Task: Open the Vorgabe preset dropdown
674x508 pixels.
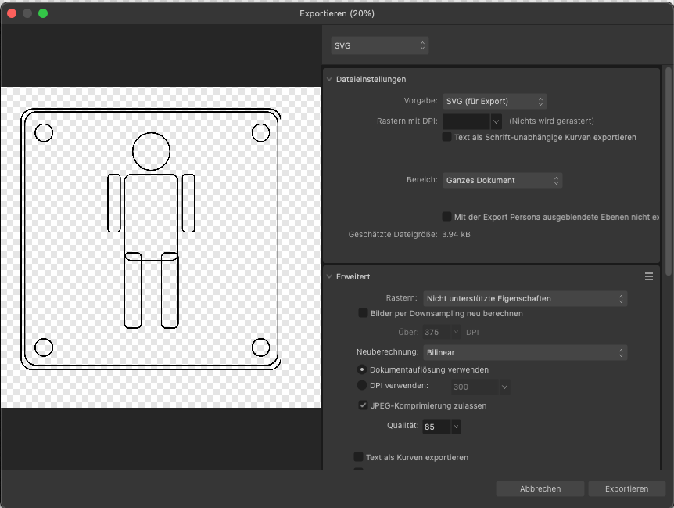Action: tap(494, 101)
